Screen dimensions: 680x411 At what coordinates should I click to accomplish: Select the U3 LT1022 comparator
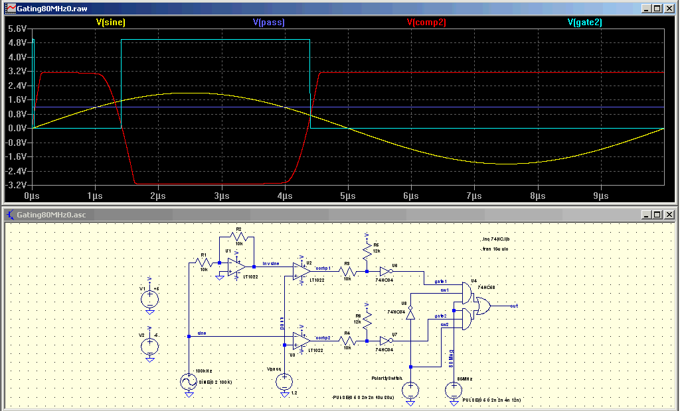pos(301,341)
